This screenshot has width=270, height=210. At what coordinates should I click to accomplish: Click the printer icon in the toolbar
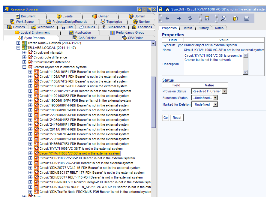tap(247, 19)
